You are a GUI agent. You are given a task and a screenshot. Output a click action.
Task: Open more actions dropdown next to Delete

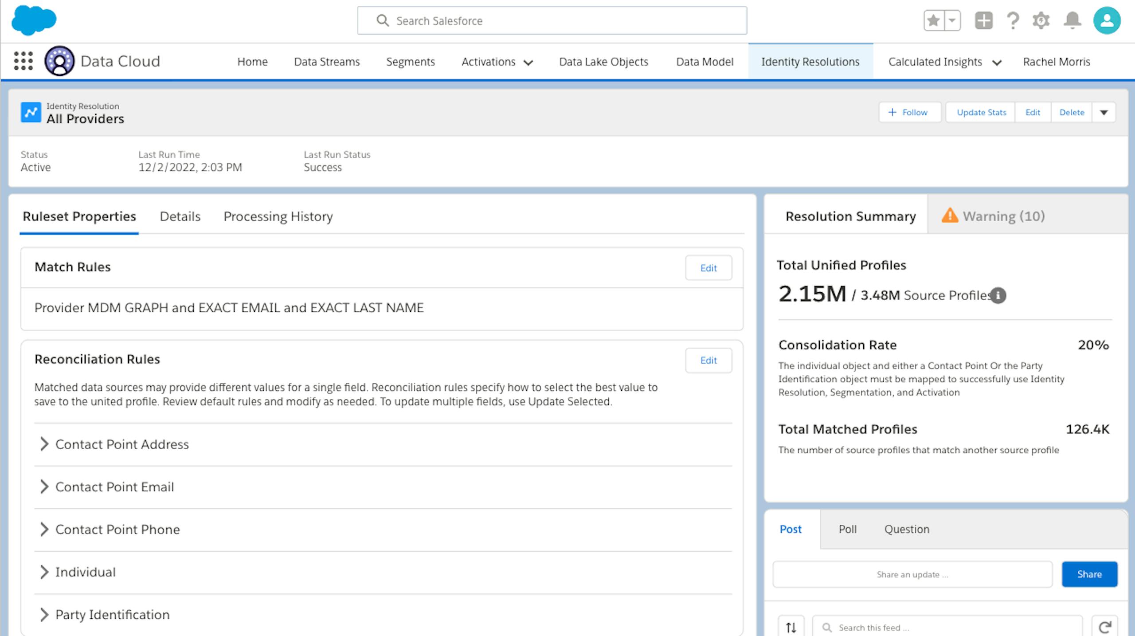(x=1104, y=112)
